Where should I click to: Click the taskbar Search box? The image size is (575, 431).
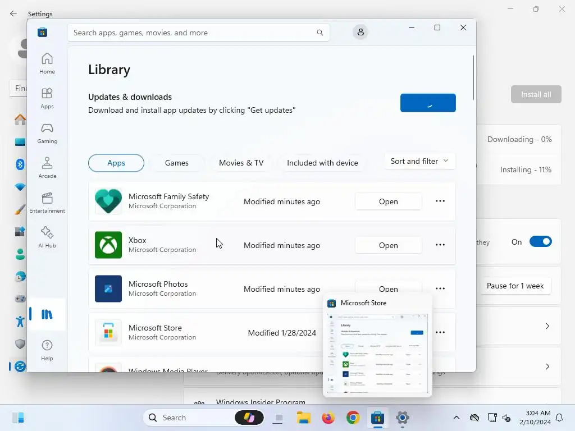pos(203,418)
